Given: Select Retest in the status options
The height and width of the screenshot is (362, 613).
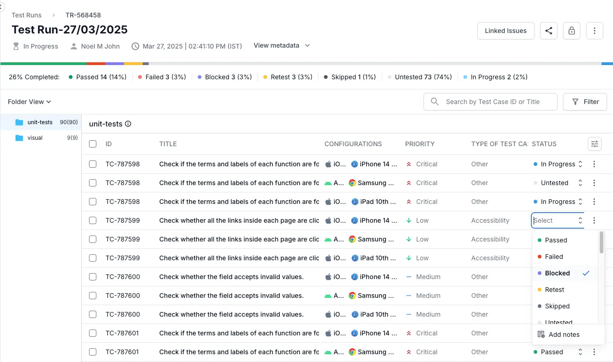Looking at the screenshot, I should click(554, 290).
